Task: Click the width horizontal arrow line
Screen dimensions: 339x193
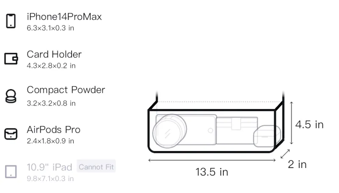Action: pos(212,160)
